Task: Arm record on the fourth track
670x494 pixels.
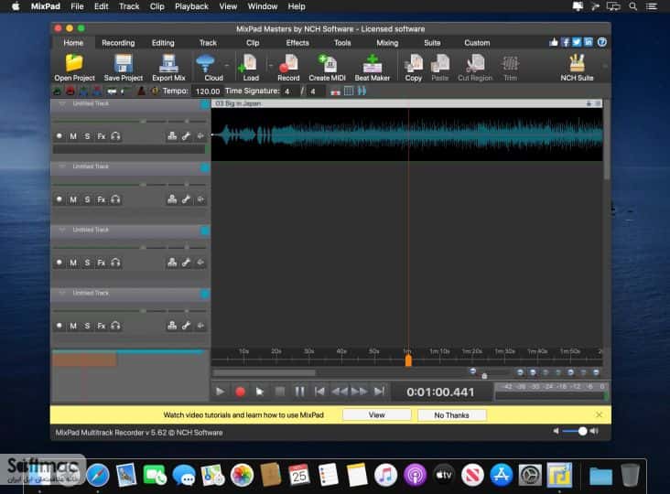Action: (x=59, y=326)
